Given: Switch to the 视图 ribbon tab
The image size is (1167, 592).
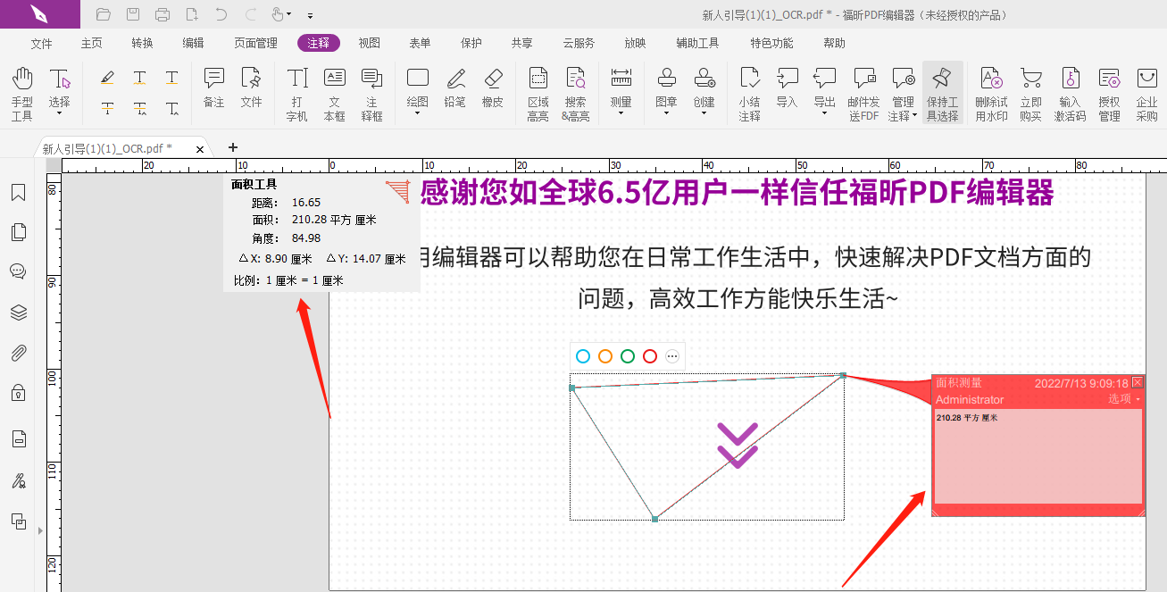Looking at the screenshot, I should pyautogui.click(x=369, y=42).
